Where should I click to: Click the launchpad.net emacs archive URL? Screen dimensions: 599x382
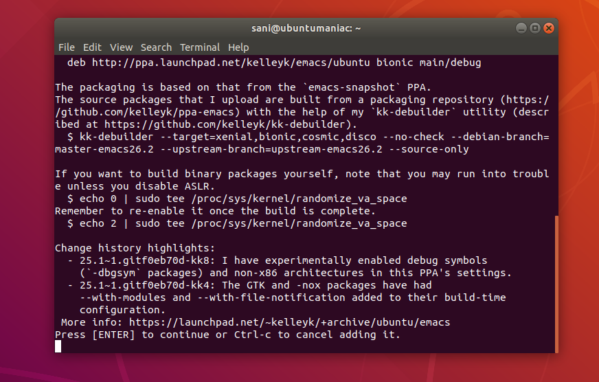click(290, 322)
